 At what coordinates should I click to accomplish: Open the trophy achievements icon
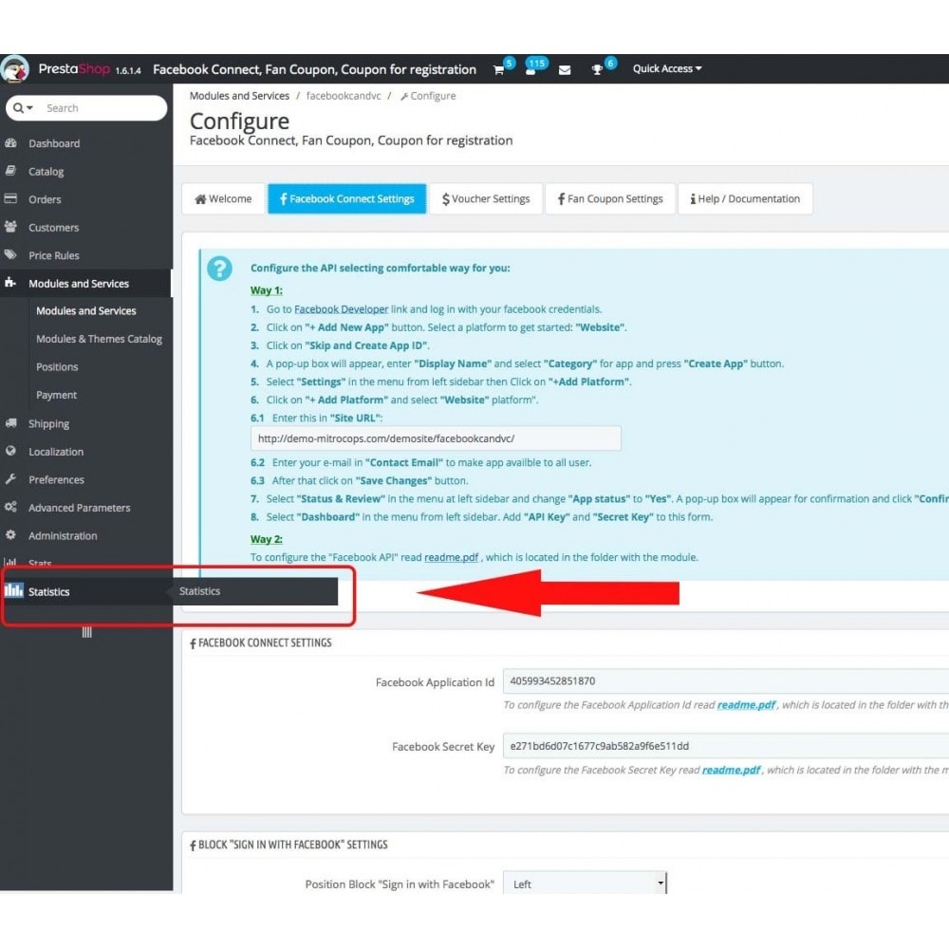(597, 69)
